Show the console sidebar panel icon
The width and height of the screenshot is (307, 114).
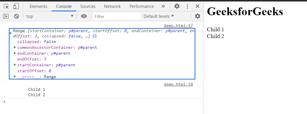[x=6, y=16]
